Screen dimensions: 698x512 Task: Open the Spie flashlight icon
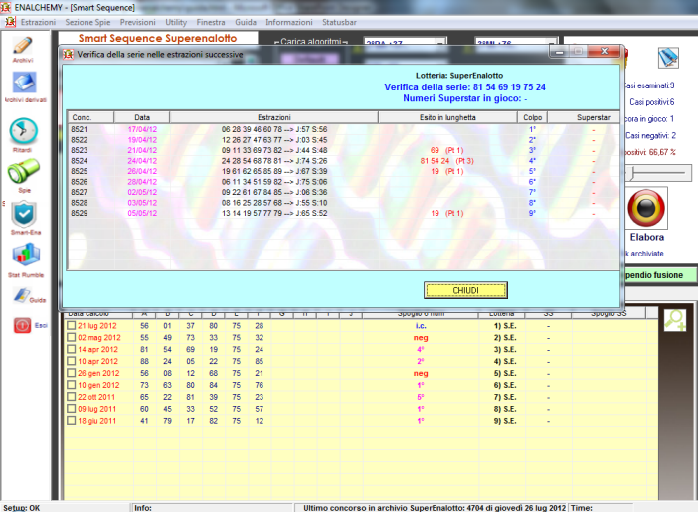click(x=23, y=172)
